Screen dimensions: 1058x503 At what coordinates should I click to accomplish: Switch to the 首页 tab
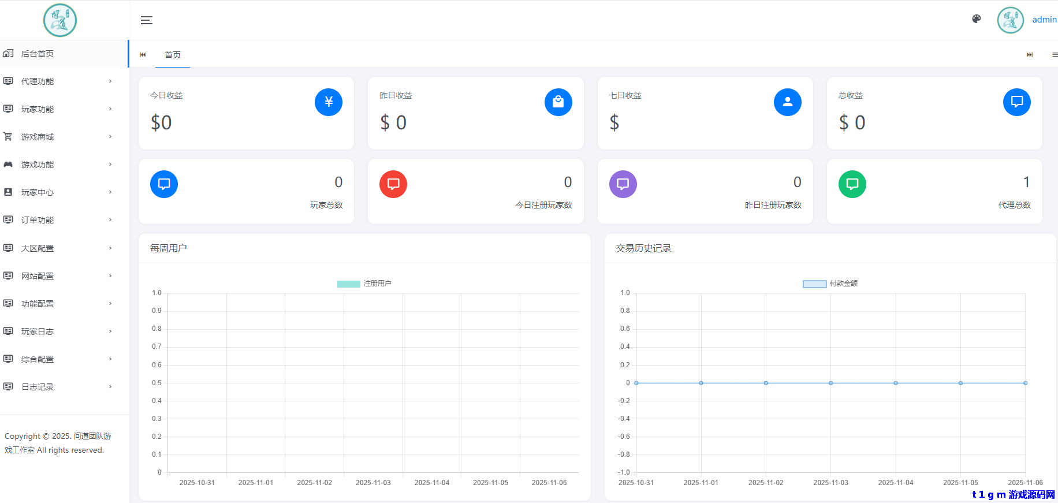(x=173, y=55)
